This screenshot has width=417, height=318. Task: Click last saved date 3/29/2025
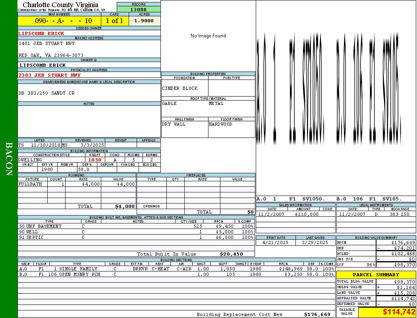point(315,243)
